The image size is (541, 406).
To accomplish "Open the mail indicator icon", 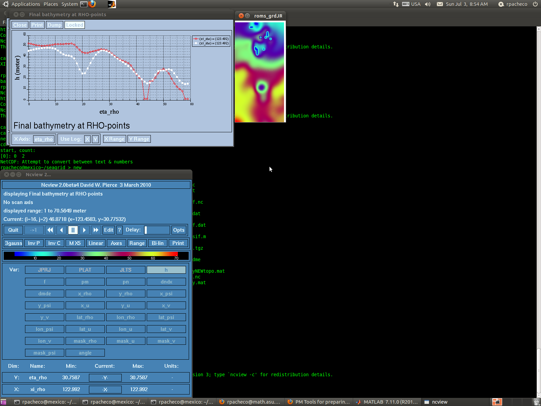I will tap(440, 4).
